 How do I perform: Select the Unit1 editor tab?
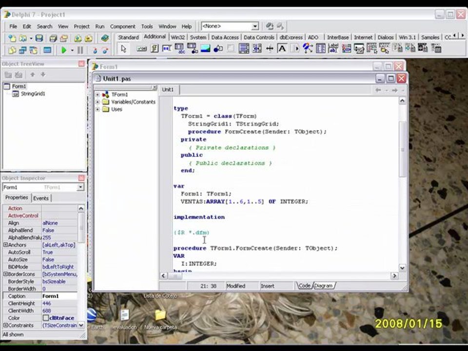coord(168,90)
